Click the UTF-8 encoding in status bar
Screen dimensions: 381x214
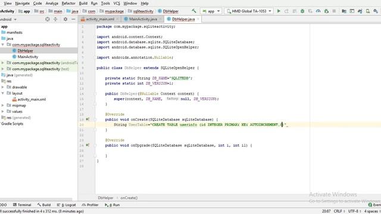click(x=355, y=212)
